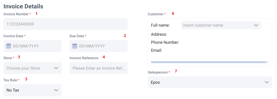Viewport: 277px width, 99px height.
Task: Click the Tax Rule field label
Action: (x=10, y=80)
